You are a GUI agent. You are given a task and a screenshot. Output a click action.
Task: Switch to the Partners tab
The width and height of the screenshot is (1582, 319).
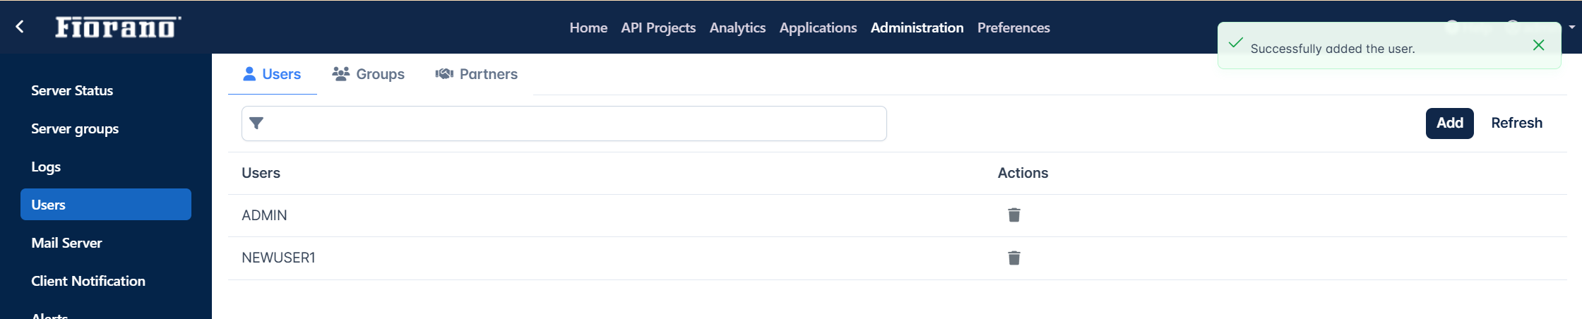[x=476, y=74]
